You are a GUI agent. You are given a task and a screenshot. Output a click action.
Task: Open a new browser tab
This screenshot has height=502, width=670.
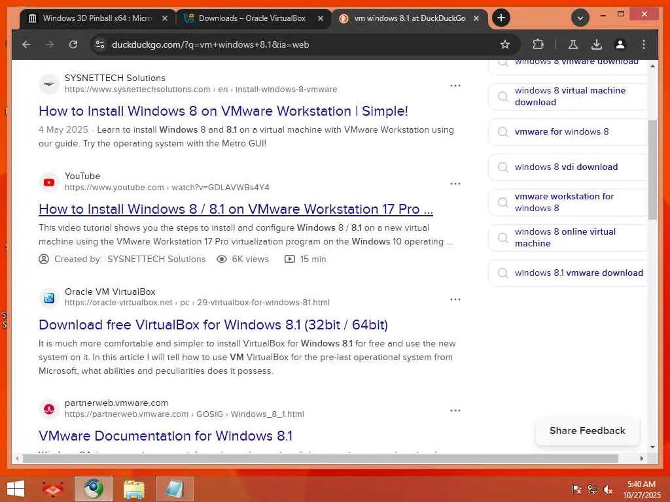pyautogui.click(x=501, y=18)
